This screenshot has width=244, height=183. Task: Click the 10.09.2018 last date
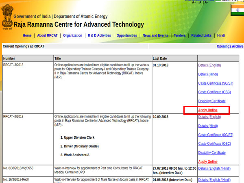tap(161, 117)
